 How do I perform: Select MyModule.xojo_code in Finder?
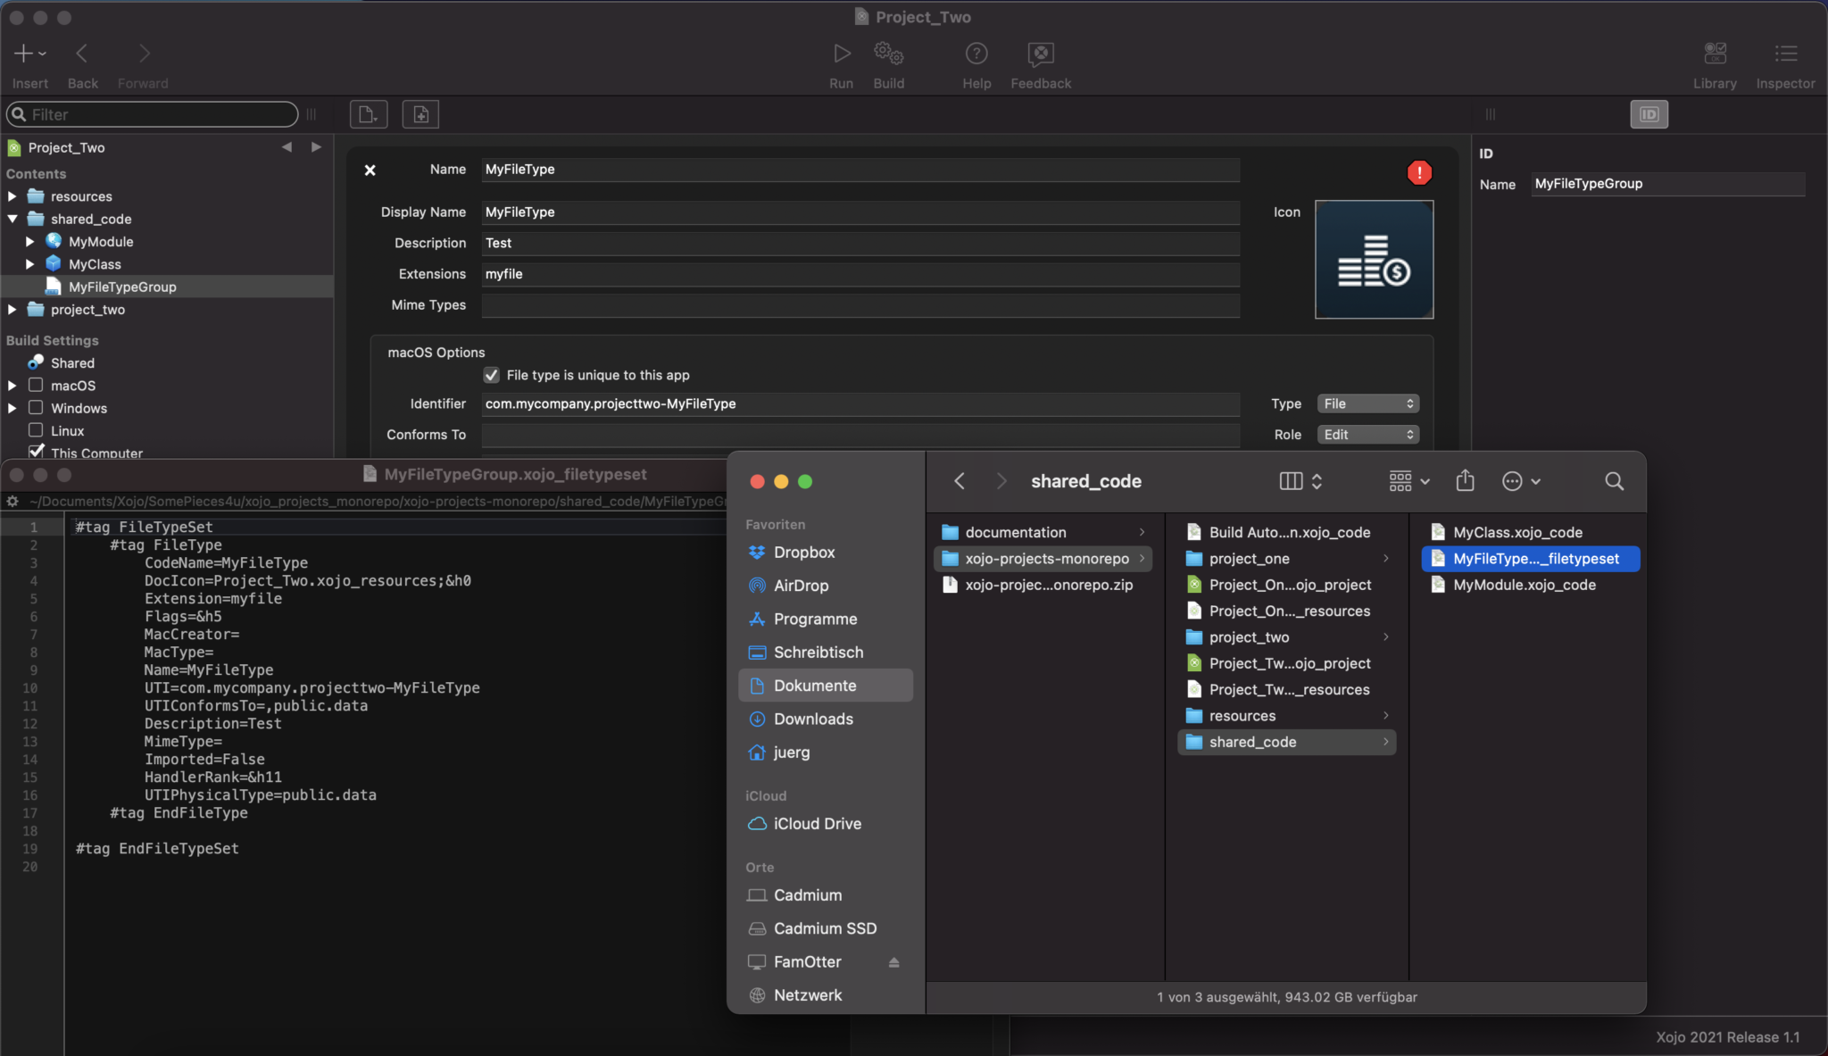[1530, 585]
